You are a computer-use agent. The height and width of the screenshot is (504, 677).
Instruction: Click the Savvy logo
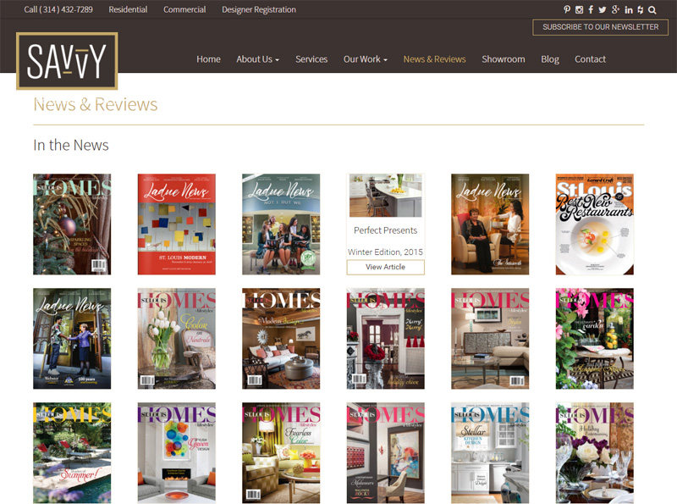[67, 61]
